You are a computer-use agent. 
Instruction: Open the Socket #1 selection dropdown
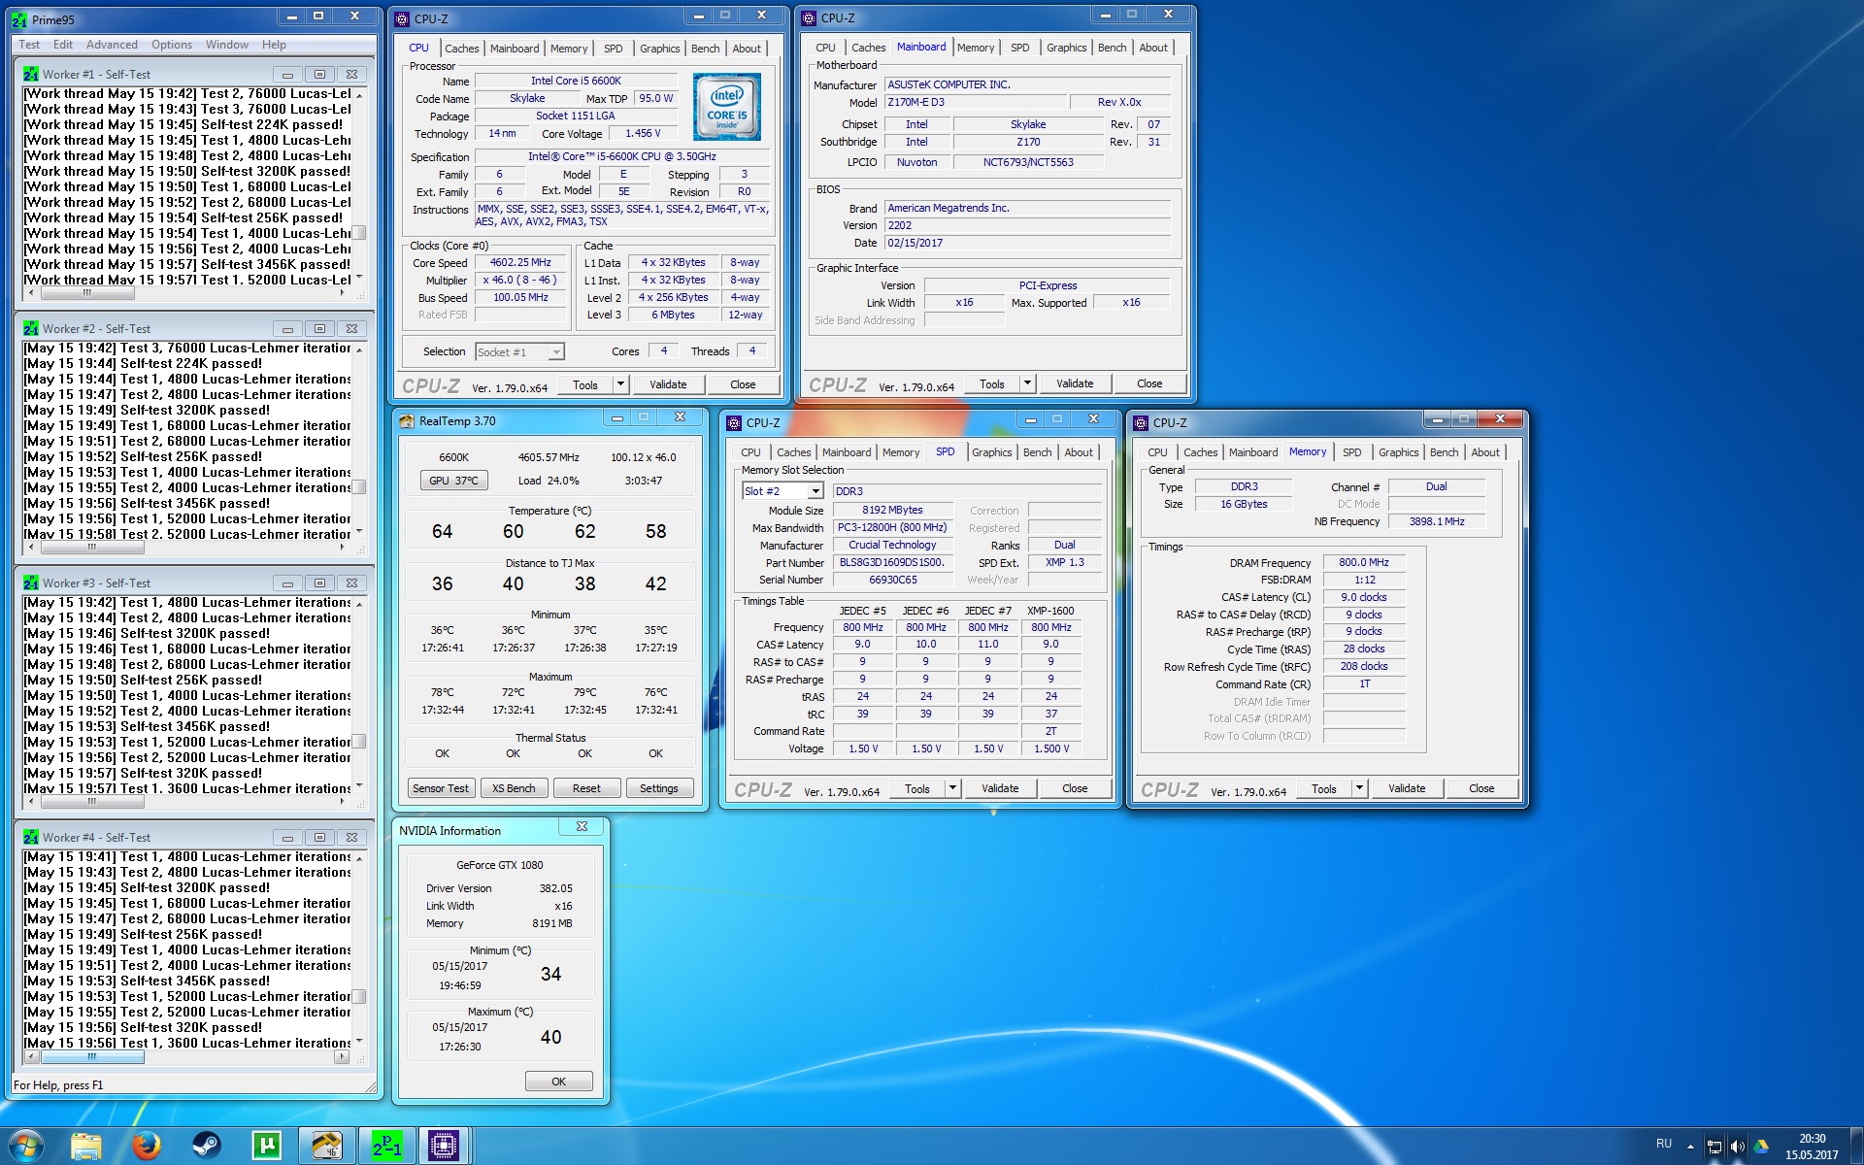556,352
